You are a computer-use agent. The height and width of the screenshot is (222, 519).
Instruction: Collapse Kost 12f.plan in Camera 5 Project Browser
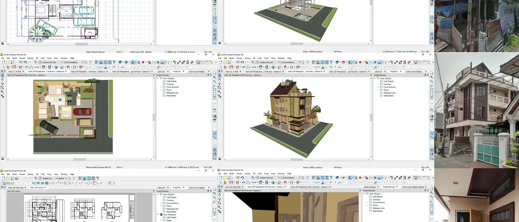click(x=375, y=78)
